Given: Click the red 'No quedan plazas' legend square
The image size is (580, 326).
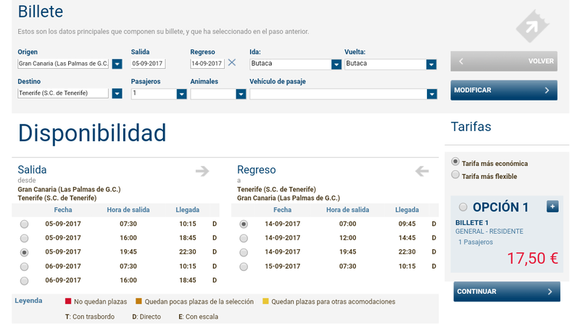Looking at the screenshot, I should tap(68, 301).
